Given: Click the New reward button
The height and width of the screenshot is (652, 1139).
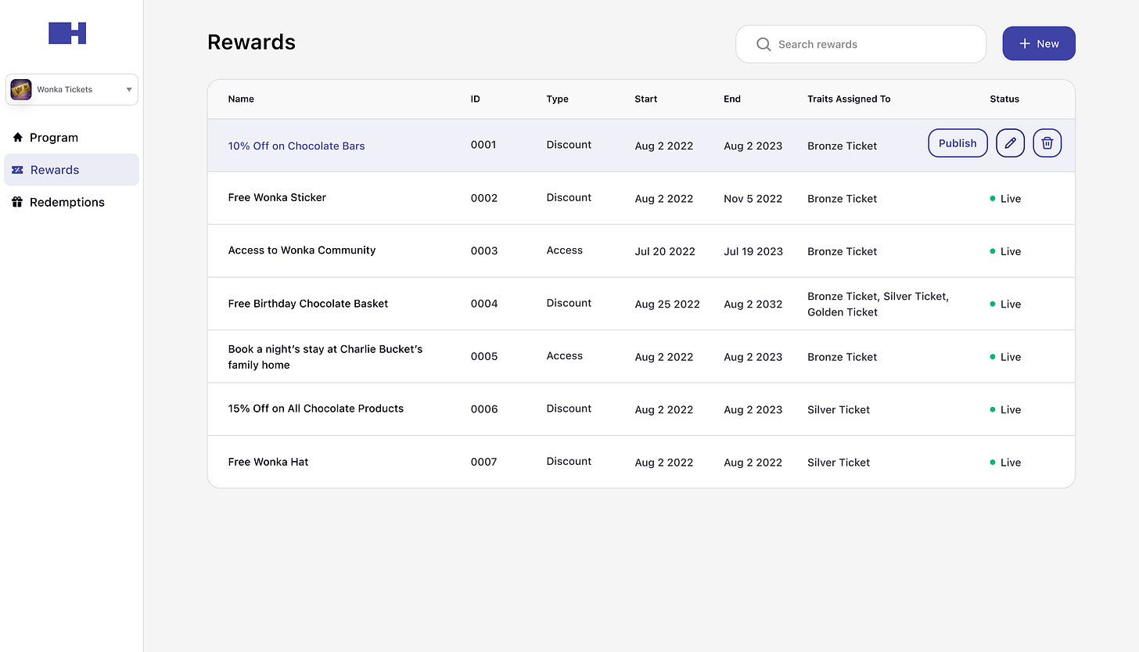Looking at the screenshot, I should pyautogui.click(x=1039, y=44).
